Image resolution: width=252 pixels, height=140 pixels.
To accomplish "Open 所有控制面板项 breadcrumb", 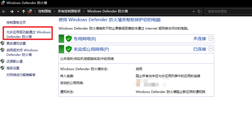I will 69,11.
